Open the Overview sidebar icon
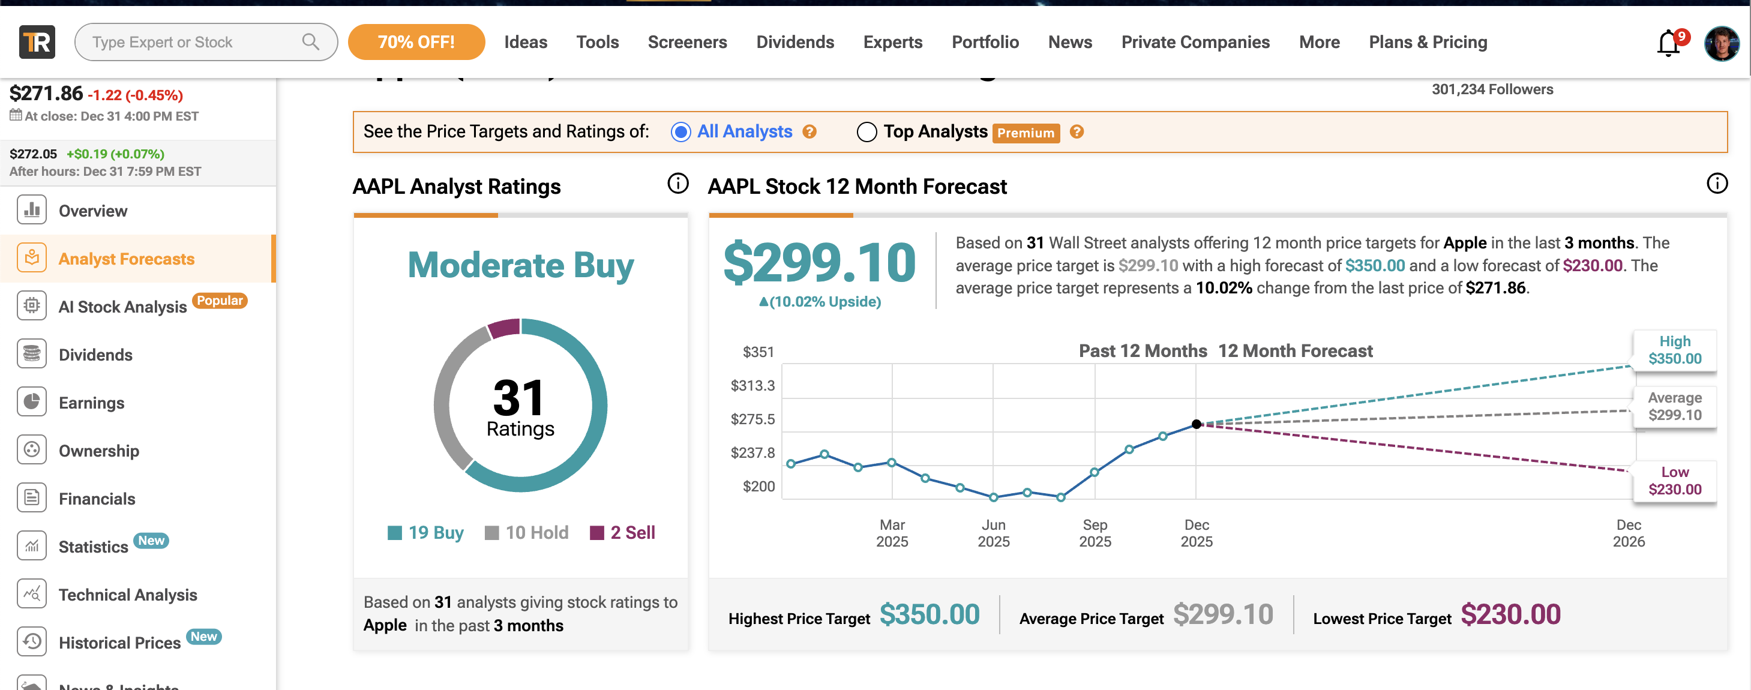The width and height of the screenshot is (1751, 690). point(31,210)
